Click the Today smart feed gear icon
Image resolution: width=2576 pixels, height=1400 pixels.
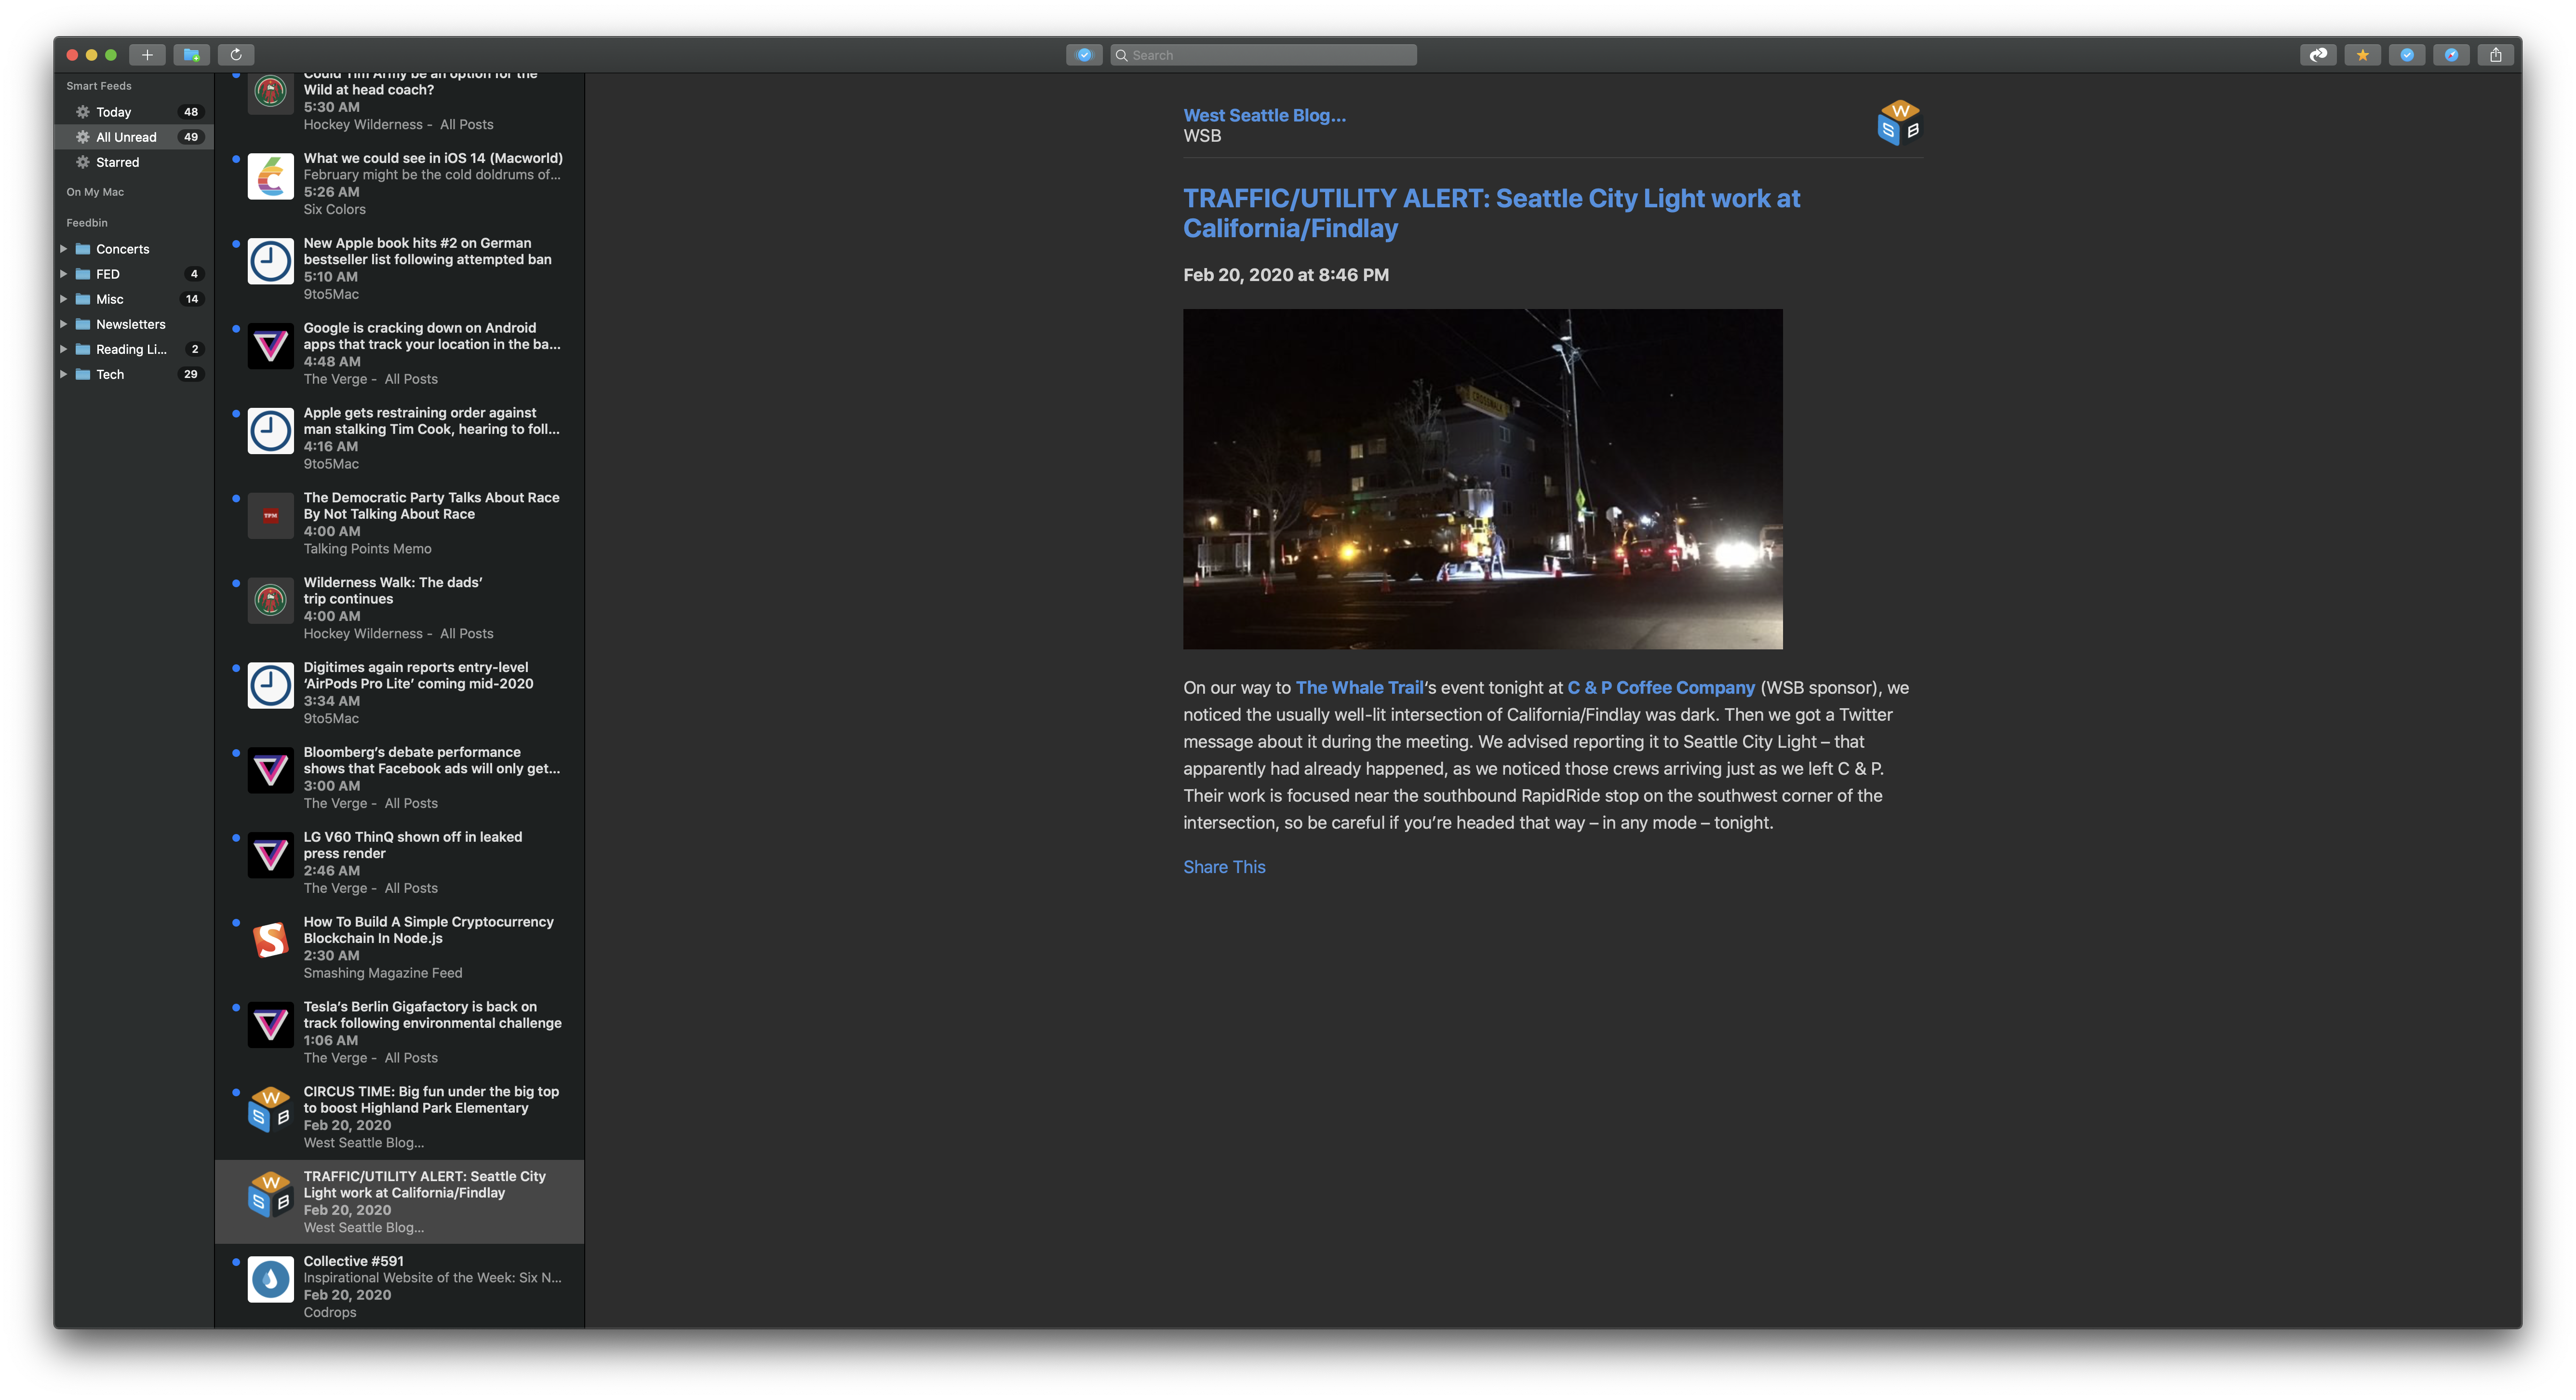(x=83, y=112)
